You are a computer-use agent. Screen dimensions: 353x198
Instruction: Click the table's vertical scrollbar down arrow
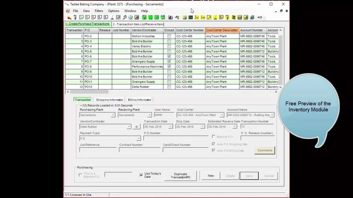pyautogui.click(x=280, y=87)
